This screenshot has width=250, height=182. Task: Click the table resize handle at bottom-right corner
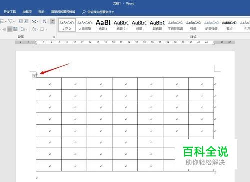click(x=215, y=172)
